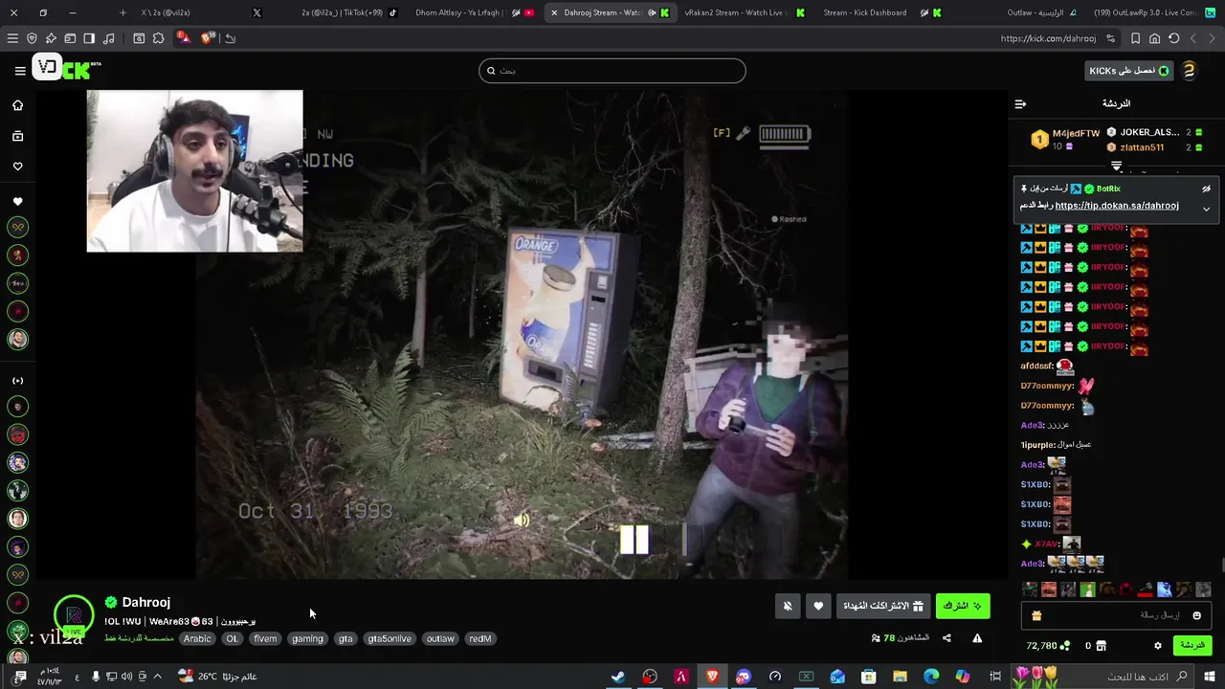Click the get KICKs button
Image resolution: width=1225 pixels, height=689 pixels.
(1129, 70)
